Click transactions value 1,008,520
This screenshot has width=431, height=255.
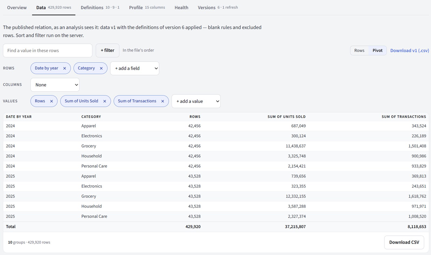pyautogui.click(x=417, y=217)
